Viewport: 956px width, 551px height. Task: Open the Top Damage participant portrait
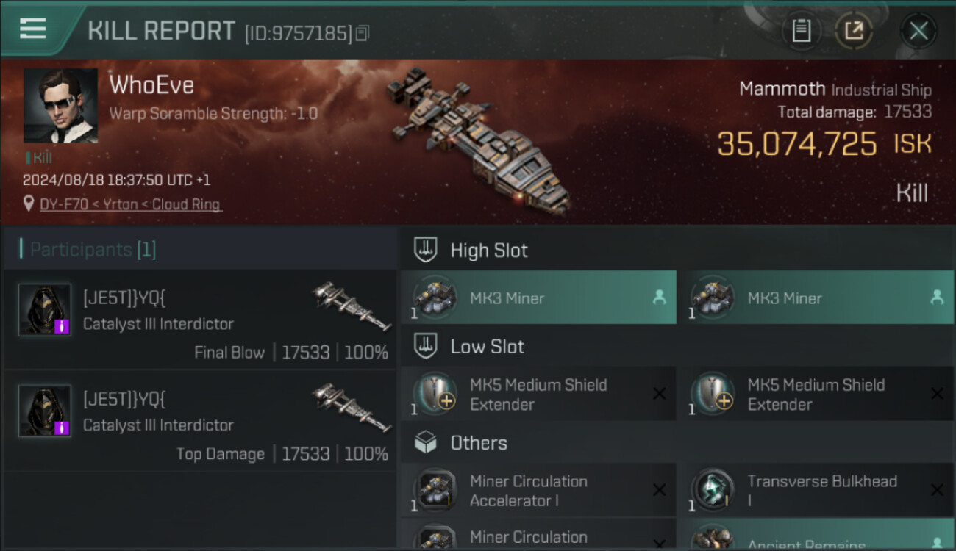[x=45, y=411]
